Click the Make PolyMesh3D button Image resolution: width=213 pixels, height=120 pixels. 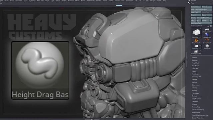tap(204, 18)
